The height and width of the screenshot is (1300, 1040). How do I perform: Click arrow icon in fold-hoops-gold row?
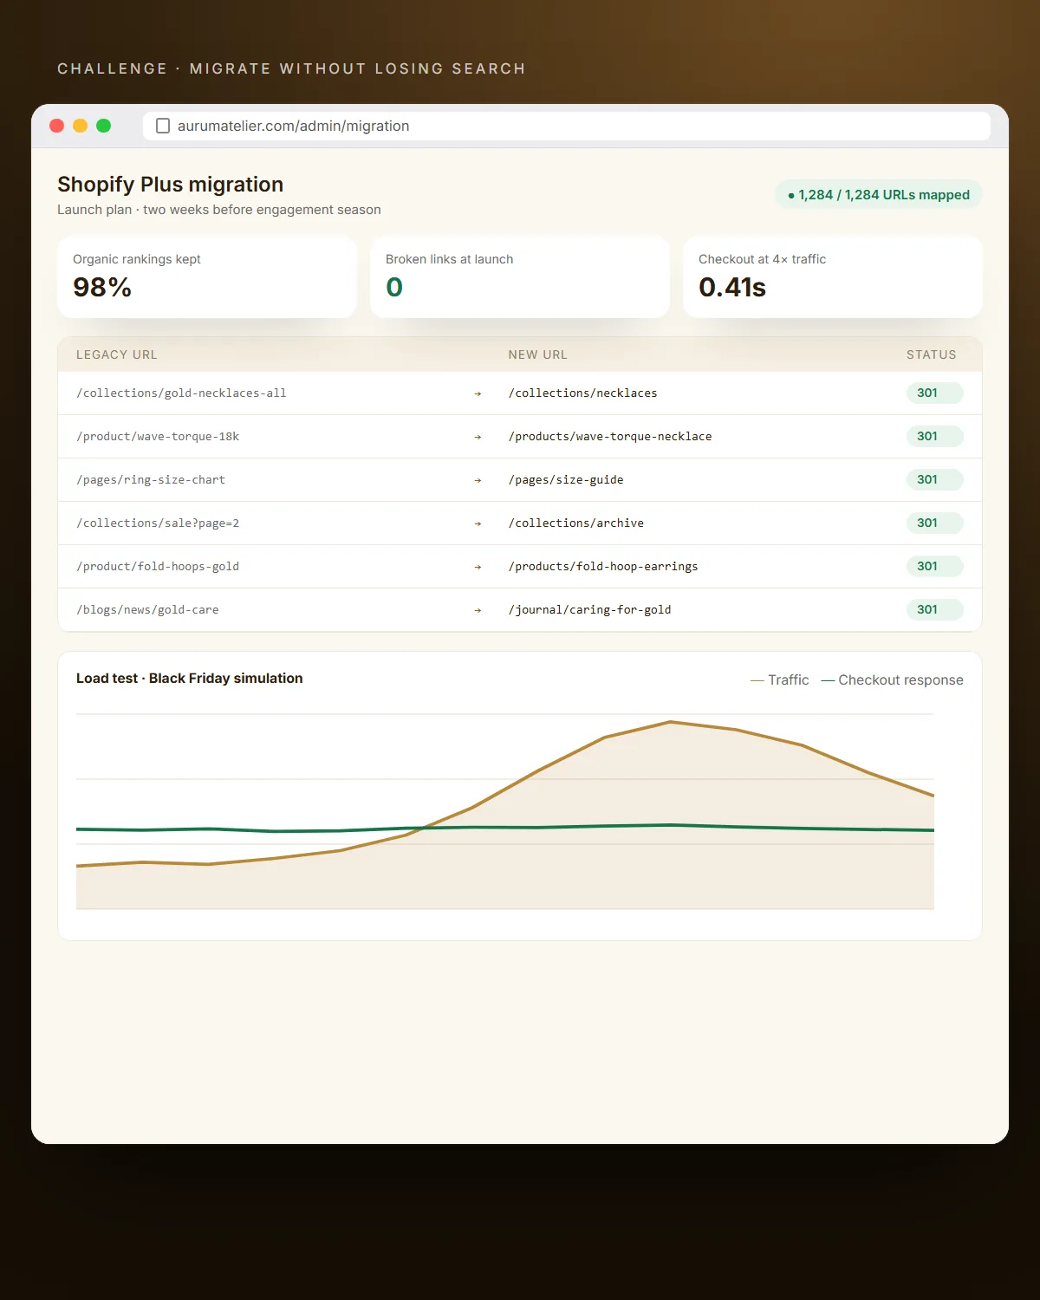click(x=478, y=567)
